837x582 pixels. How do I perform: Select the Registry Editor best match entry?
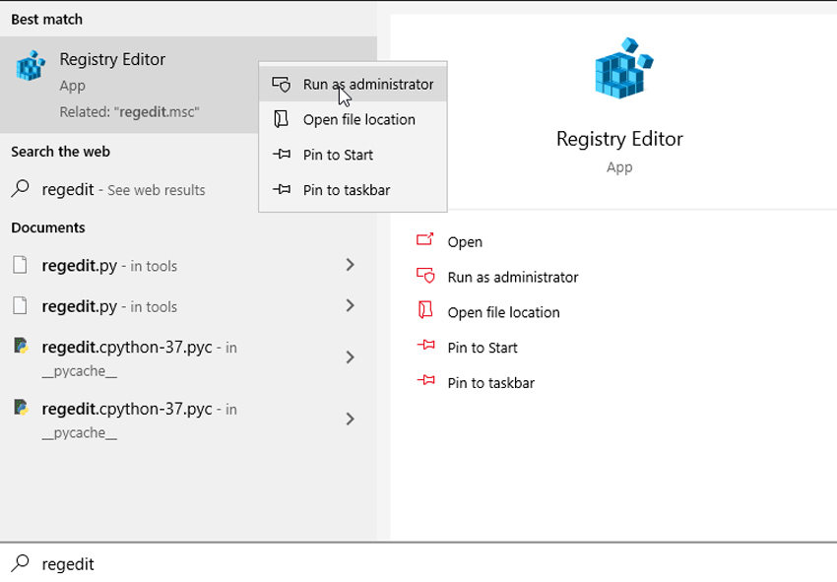pyautogui.click(x=113, y=59)
